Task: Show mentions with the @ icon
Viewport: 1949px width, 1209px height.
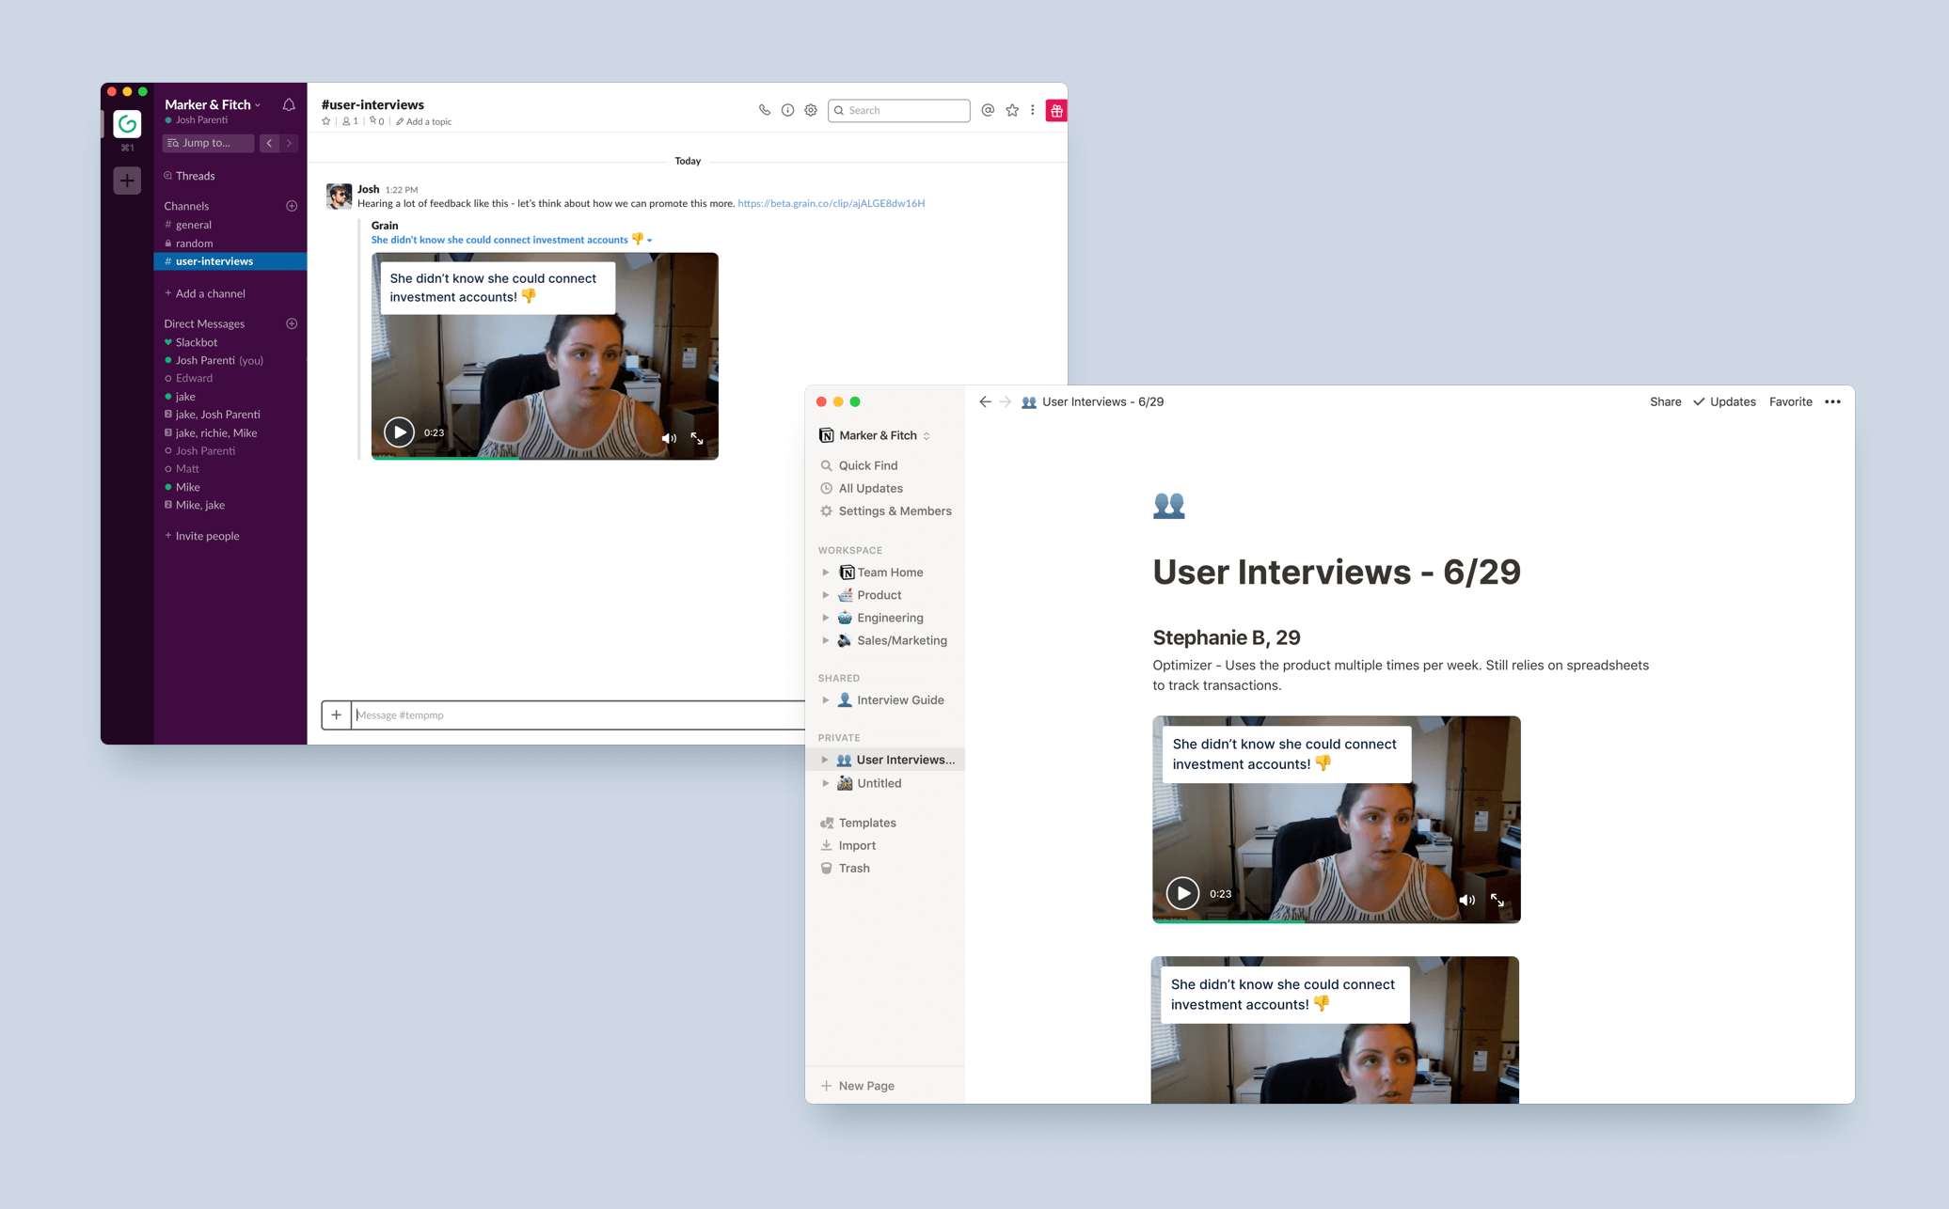Action: click(988, 110)
